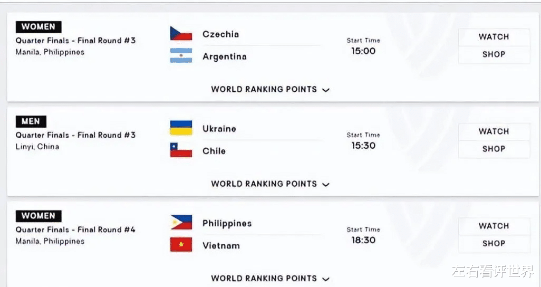Open Quarter Finals Final Round #4 details

click(x=75, y=229)
